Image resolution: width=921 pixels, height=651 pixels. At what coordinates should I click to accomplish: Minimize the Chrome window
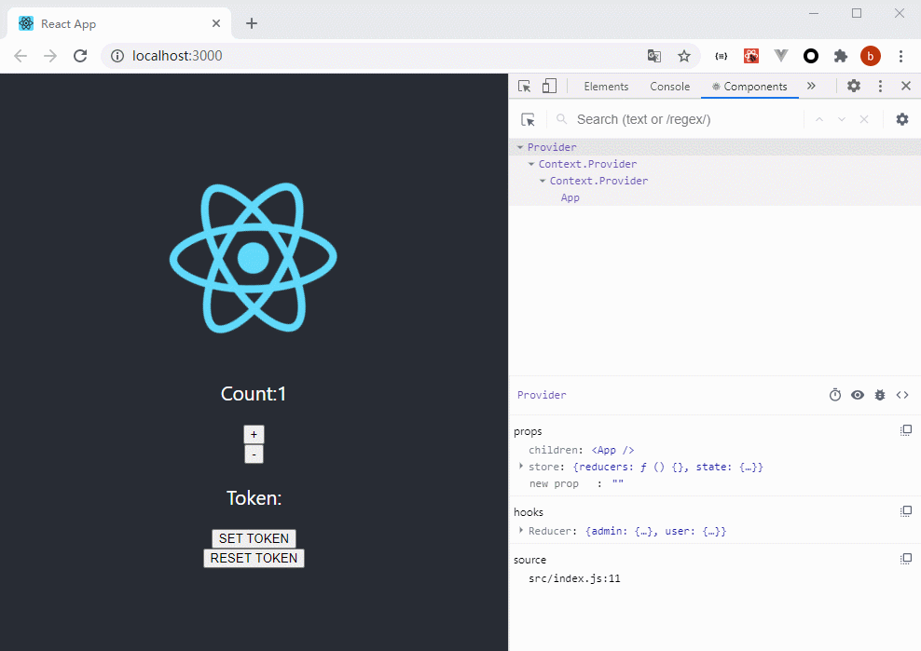click(x=814, y=13)
